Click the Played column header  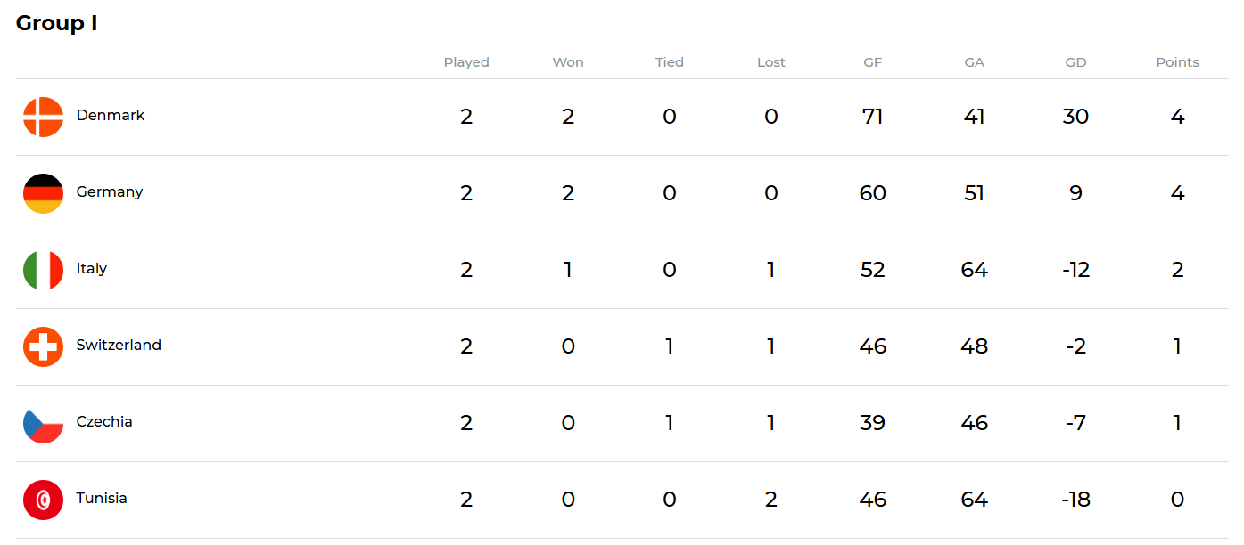click(466, 62)
